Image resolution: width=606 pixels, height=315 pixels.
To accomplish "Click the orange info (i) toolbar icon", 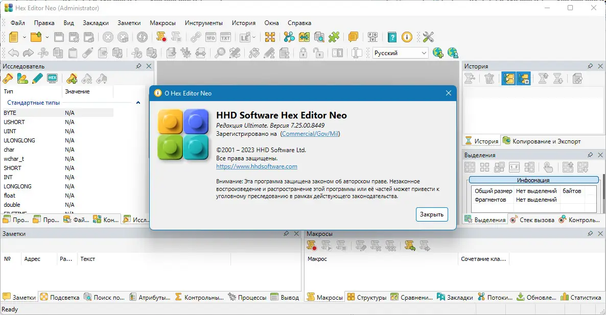I will [x=407, y=36].
